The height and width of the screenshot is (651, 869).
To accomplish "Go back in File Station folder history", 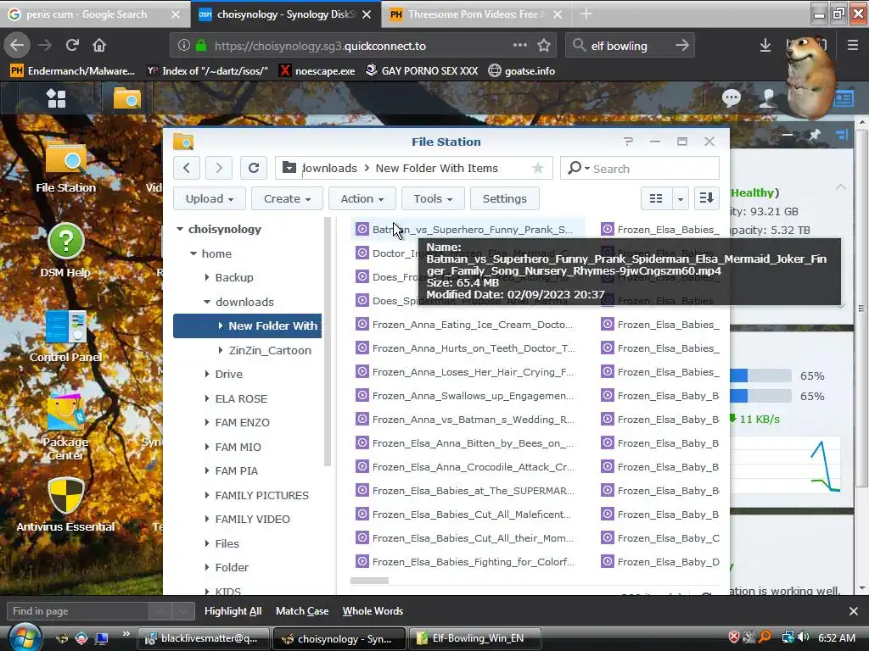I will tap(186, 168).
